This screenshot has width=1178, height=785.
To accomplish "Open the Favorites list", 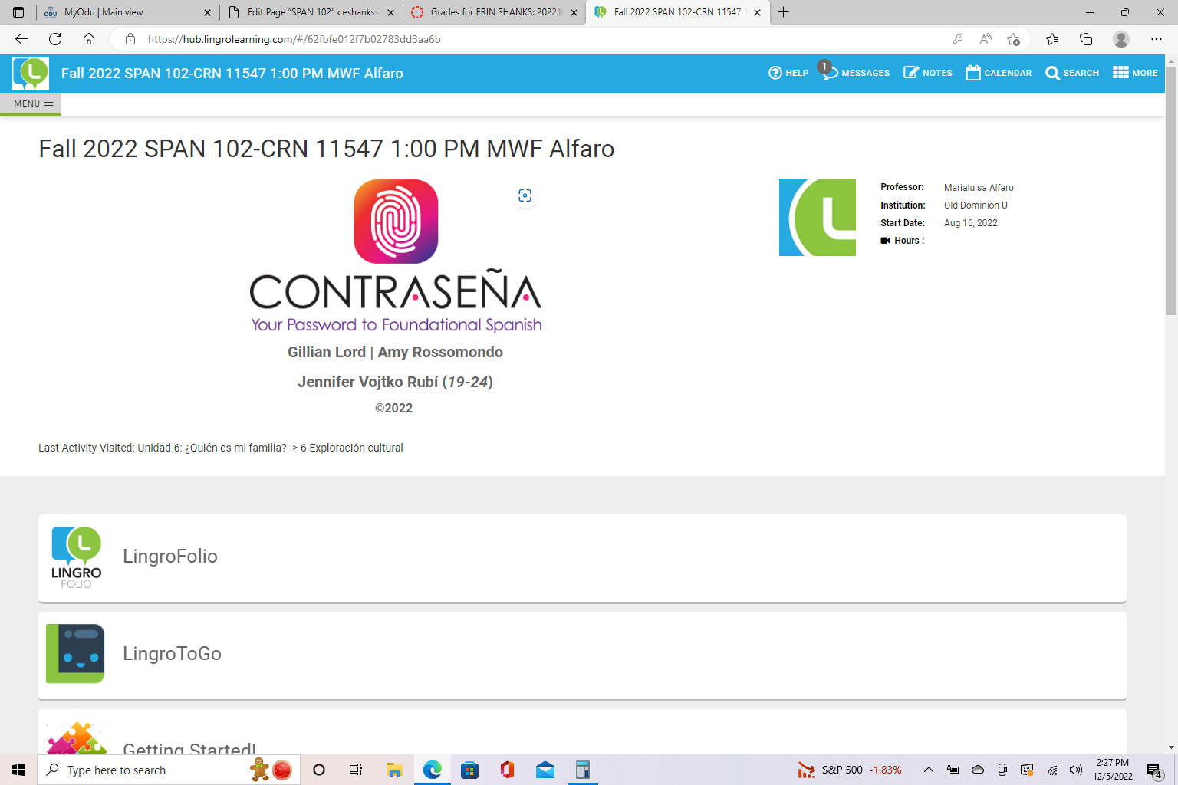I will point(1052,39).
